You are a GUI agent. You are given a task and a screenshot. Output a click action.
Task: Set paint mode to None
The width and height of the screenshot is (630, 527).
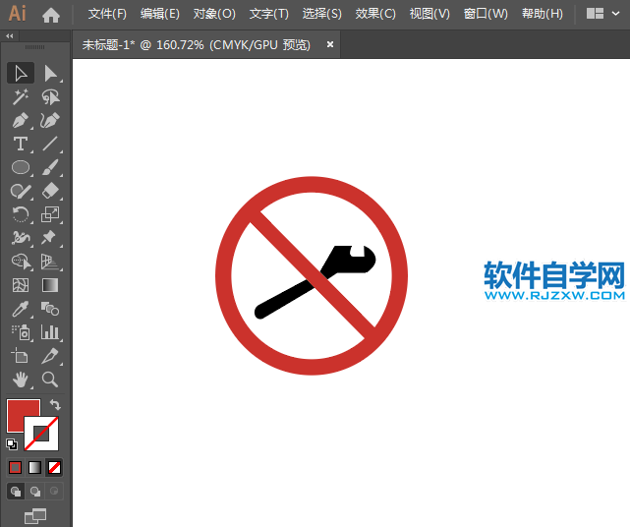pos(54,467)
